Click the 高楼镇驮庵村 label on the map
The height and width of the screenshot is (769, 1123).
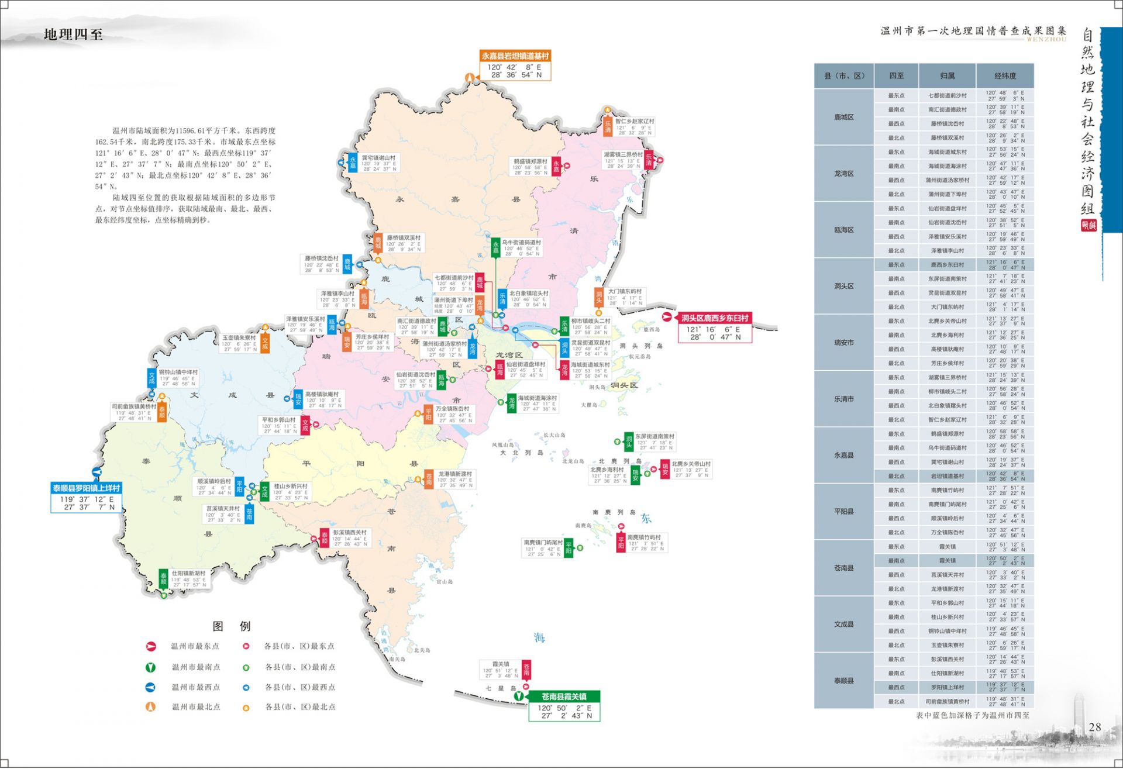click(322, 395)
